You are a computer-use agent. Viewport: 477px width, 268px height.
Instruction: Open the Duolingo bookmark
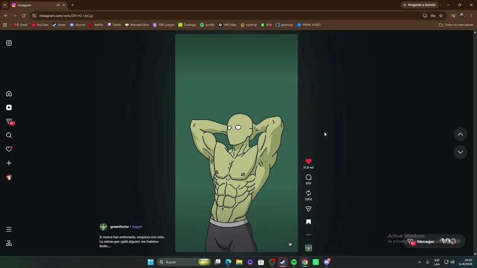(x=187, y=25)
